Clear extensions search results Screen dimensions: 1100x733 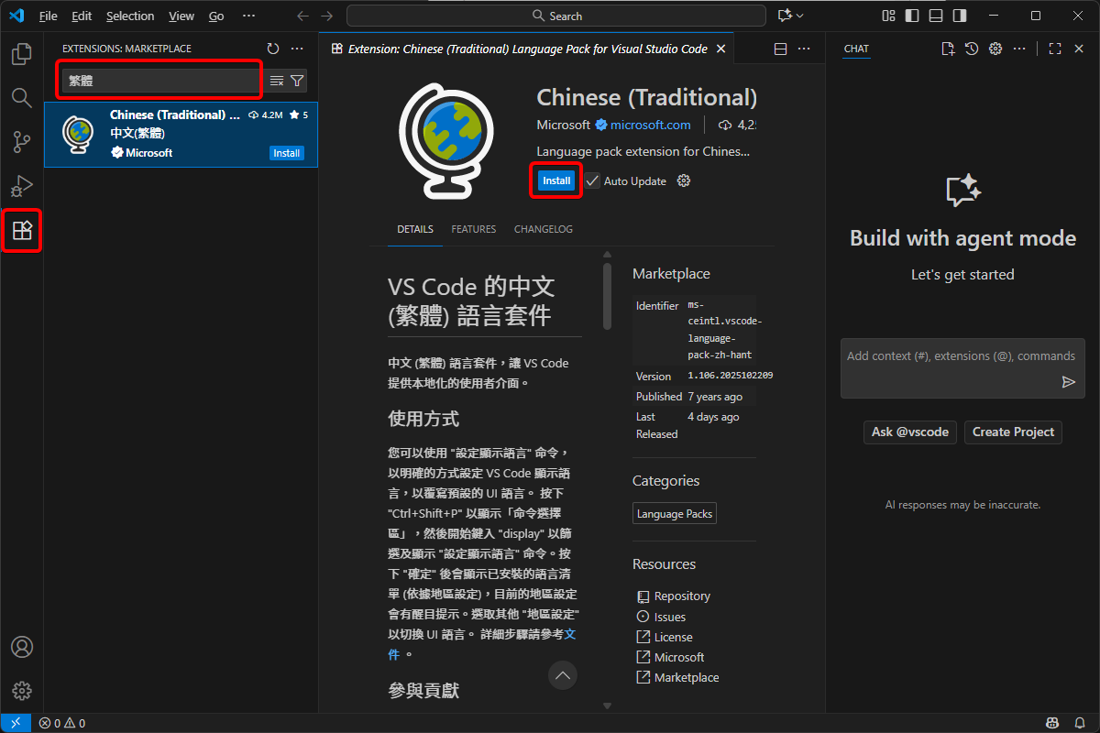(x=277, y=81)
